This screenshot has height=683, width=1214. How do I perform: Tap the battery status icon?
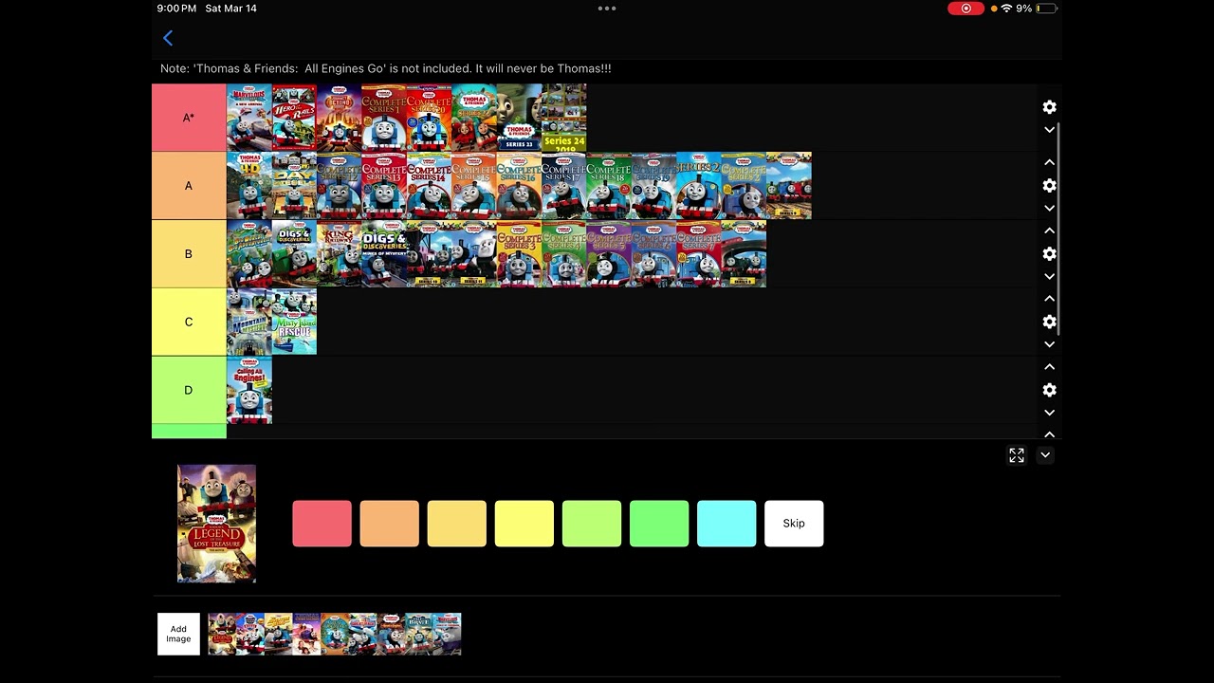point(1046,9)
